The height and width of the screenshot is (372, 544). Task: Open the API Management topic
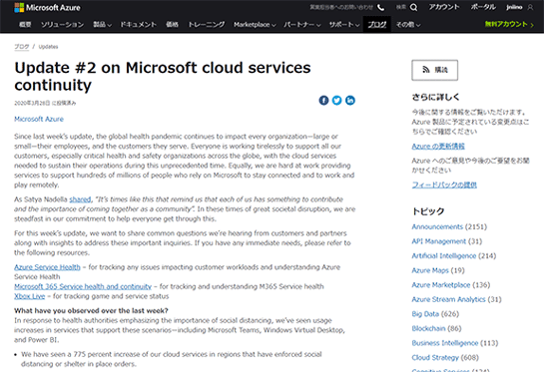439,241
